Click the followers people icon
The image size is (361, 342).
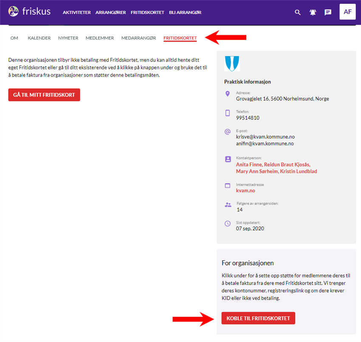click(228, 204)
